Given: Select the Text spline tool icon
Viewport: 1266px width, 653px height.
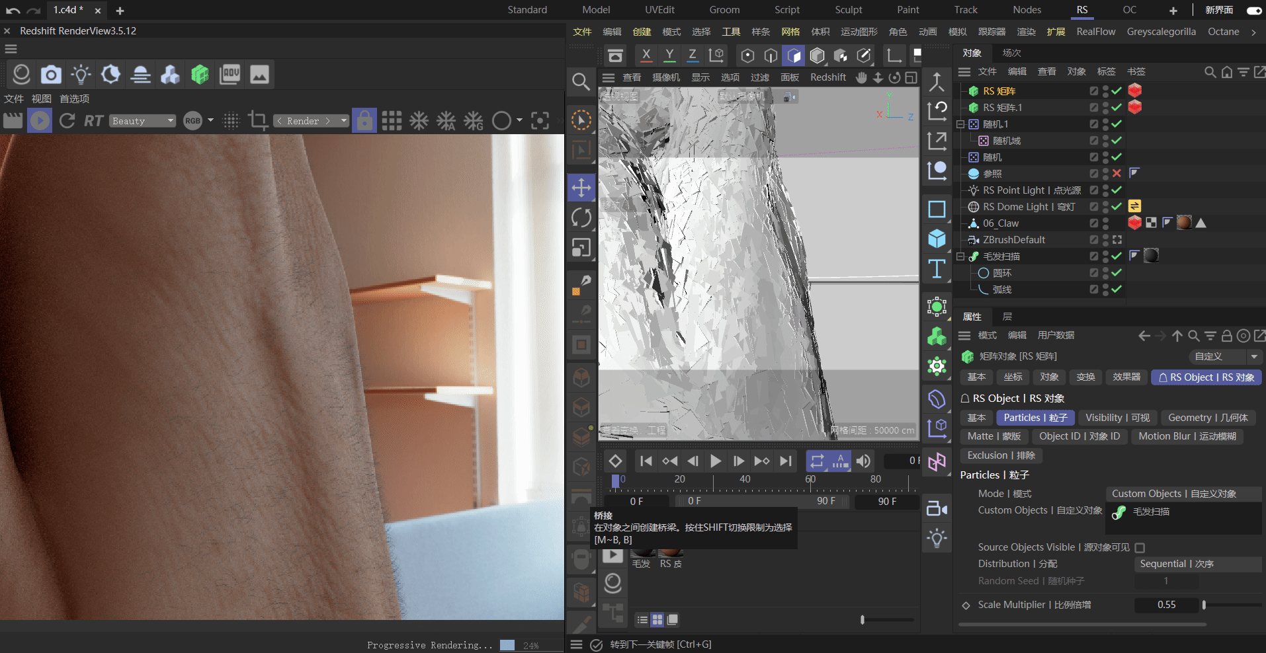Looking at the screenshot, I should 937,269.
